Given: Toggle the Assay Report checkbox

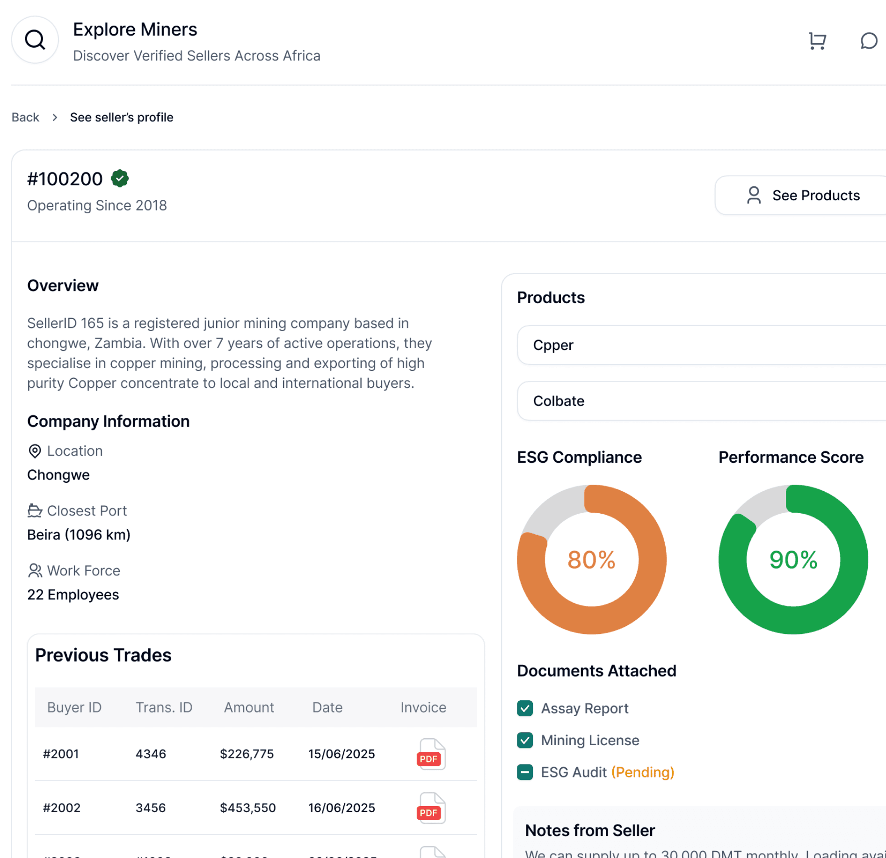Looking at the screenshot, I should 525,708.
